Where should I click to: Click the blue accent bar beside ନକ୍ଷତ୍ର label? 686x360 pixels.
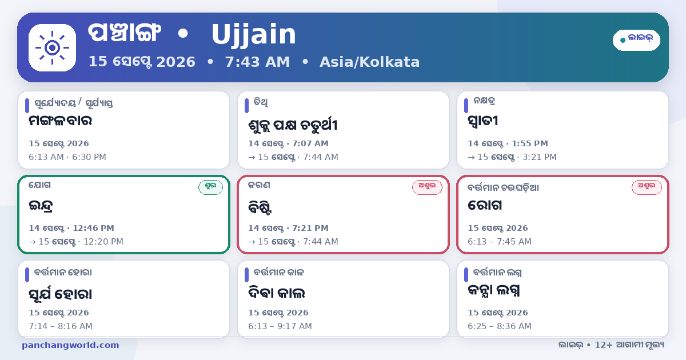coord(466,106)
